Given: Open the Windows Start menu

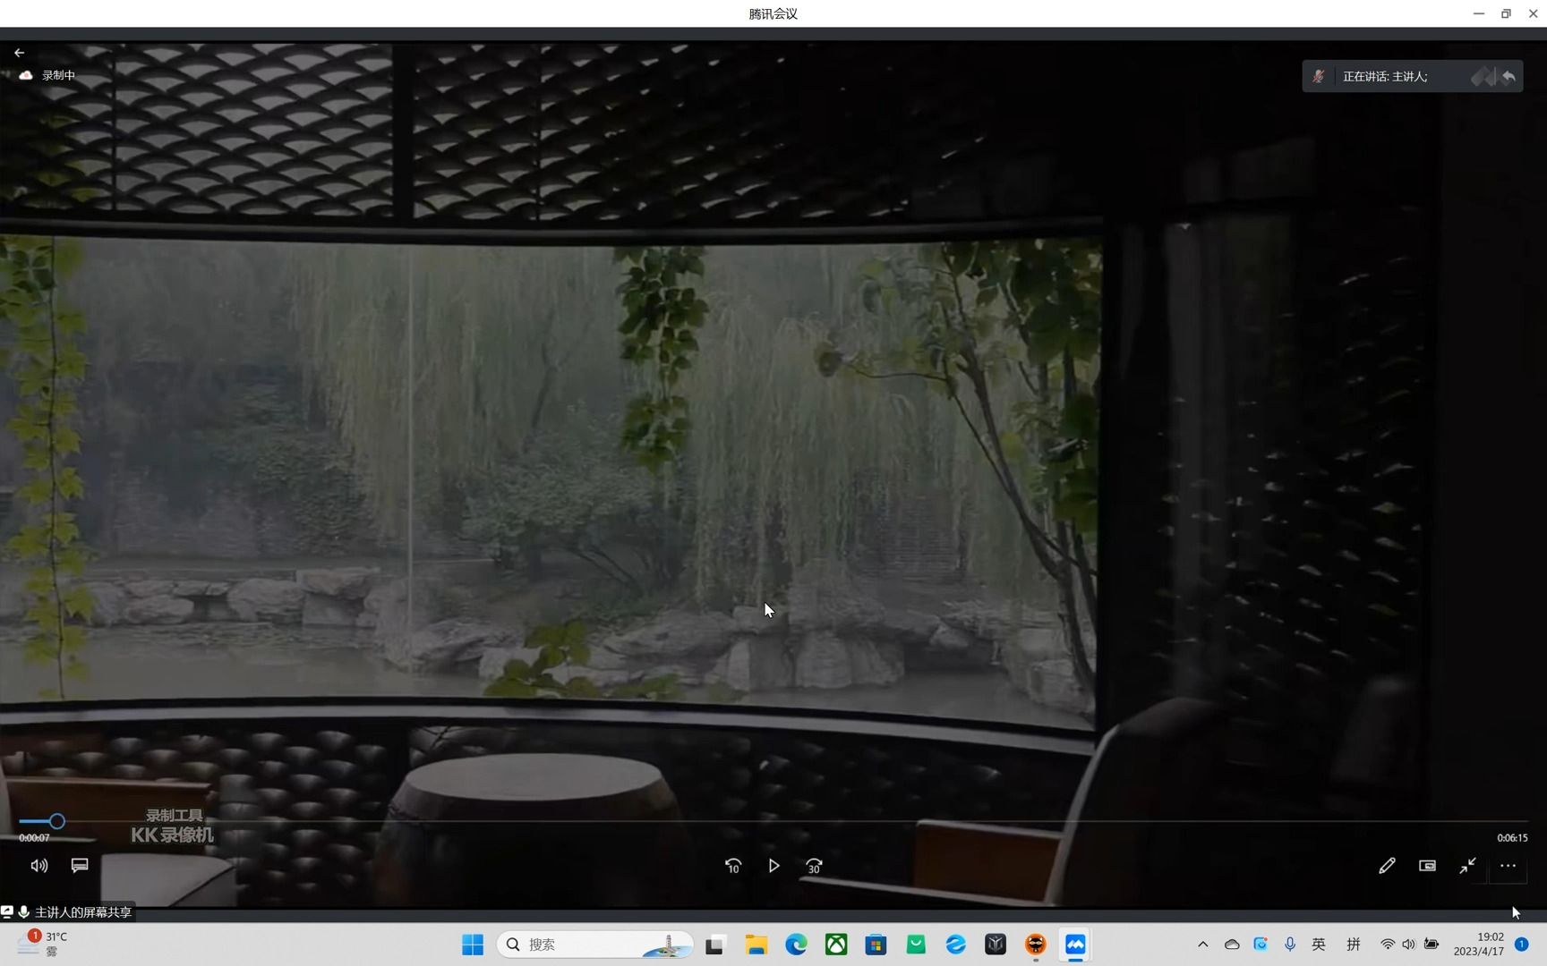Looking at the screenshot, I should click(x=473, y=945).
